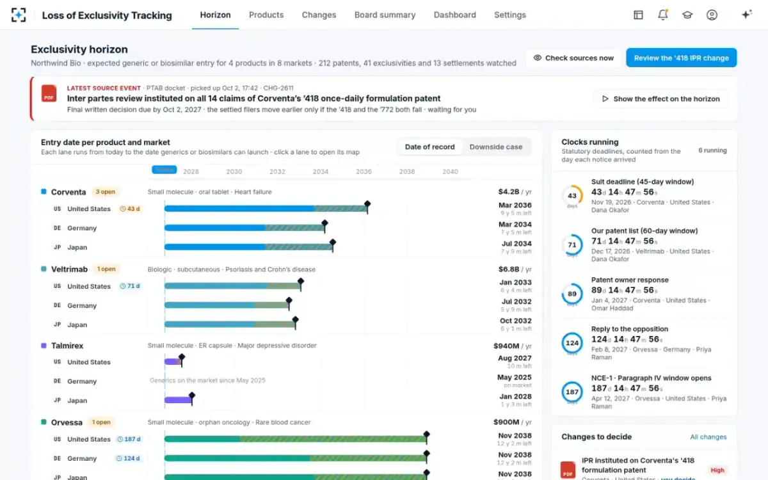Open the Veltrimab Japan lane bar

pos(230,324)
